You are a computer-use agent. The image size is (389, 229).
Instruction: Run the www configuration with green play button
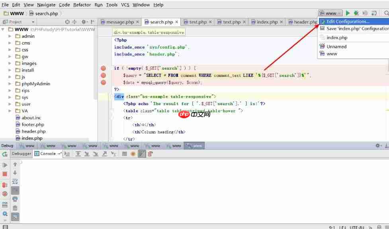click(348, 13)
